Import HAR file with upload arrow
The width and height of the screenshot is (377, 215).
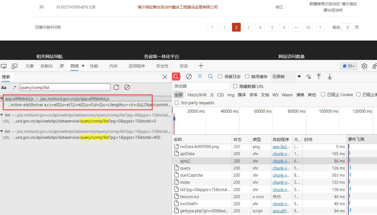pyautogui.click(x=319, y=76)
